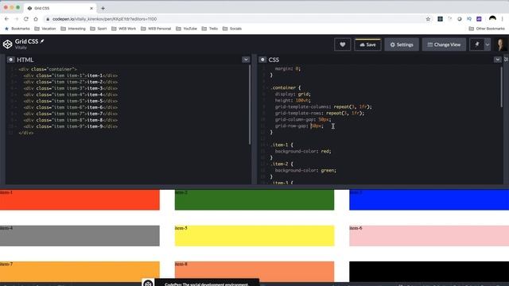This screenshot has width=509, height=286.
Task: Click the .container selector line
Action: pyautogui.click(x=286, y=87)
